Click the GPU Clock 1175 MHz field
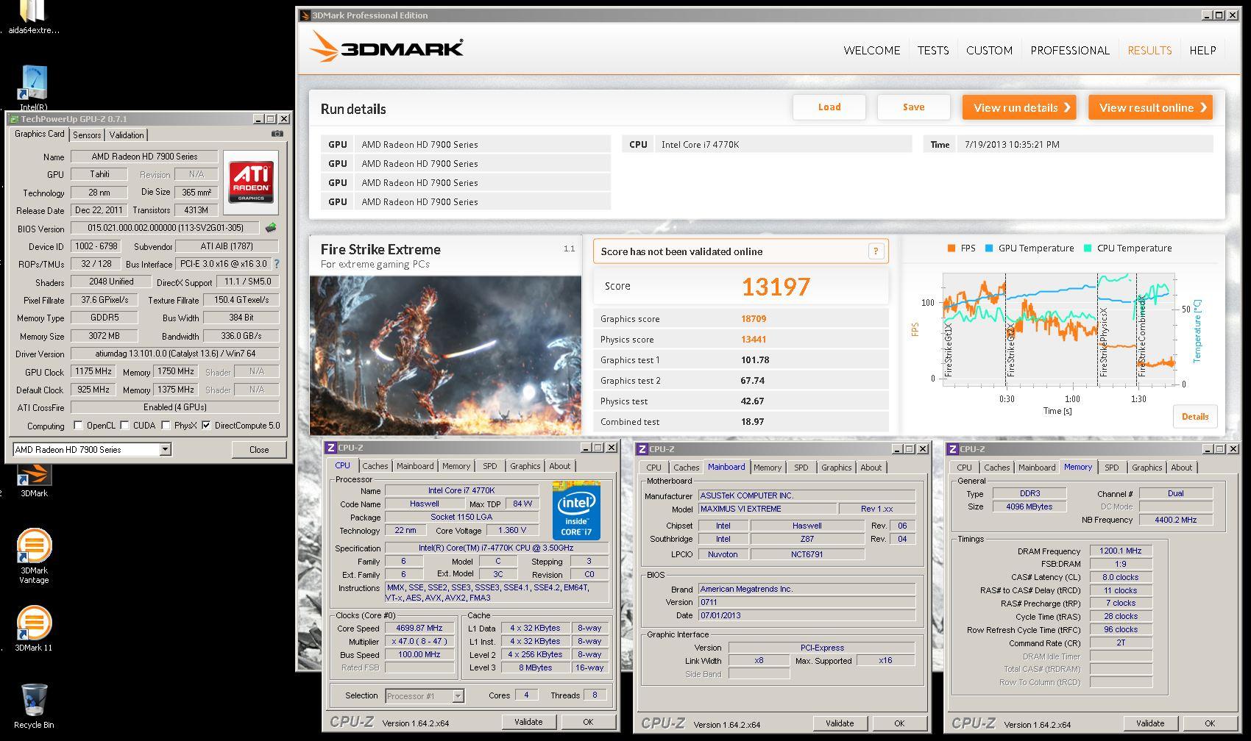The width and height of the screenshot is (1251, 741). coord(93,371)
